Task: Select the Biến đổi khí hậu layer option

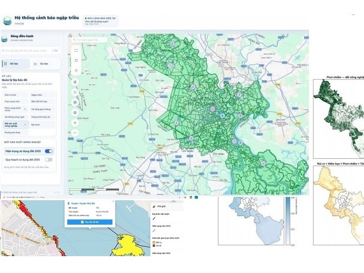Action: [42, 101]
